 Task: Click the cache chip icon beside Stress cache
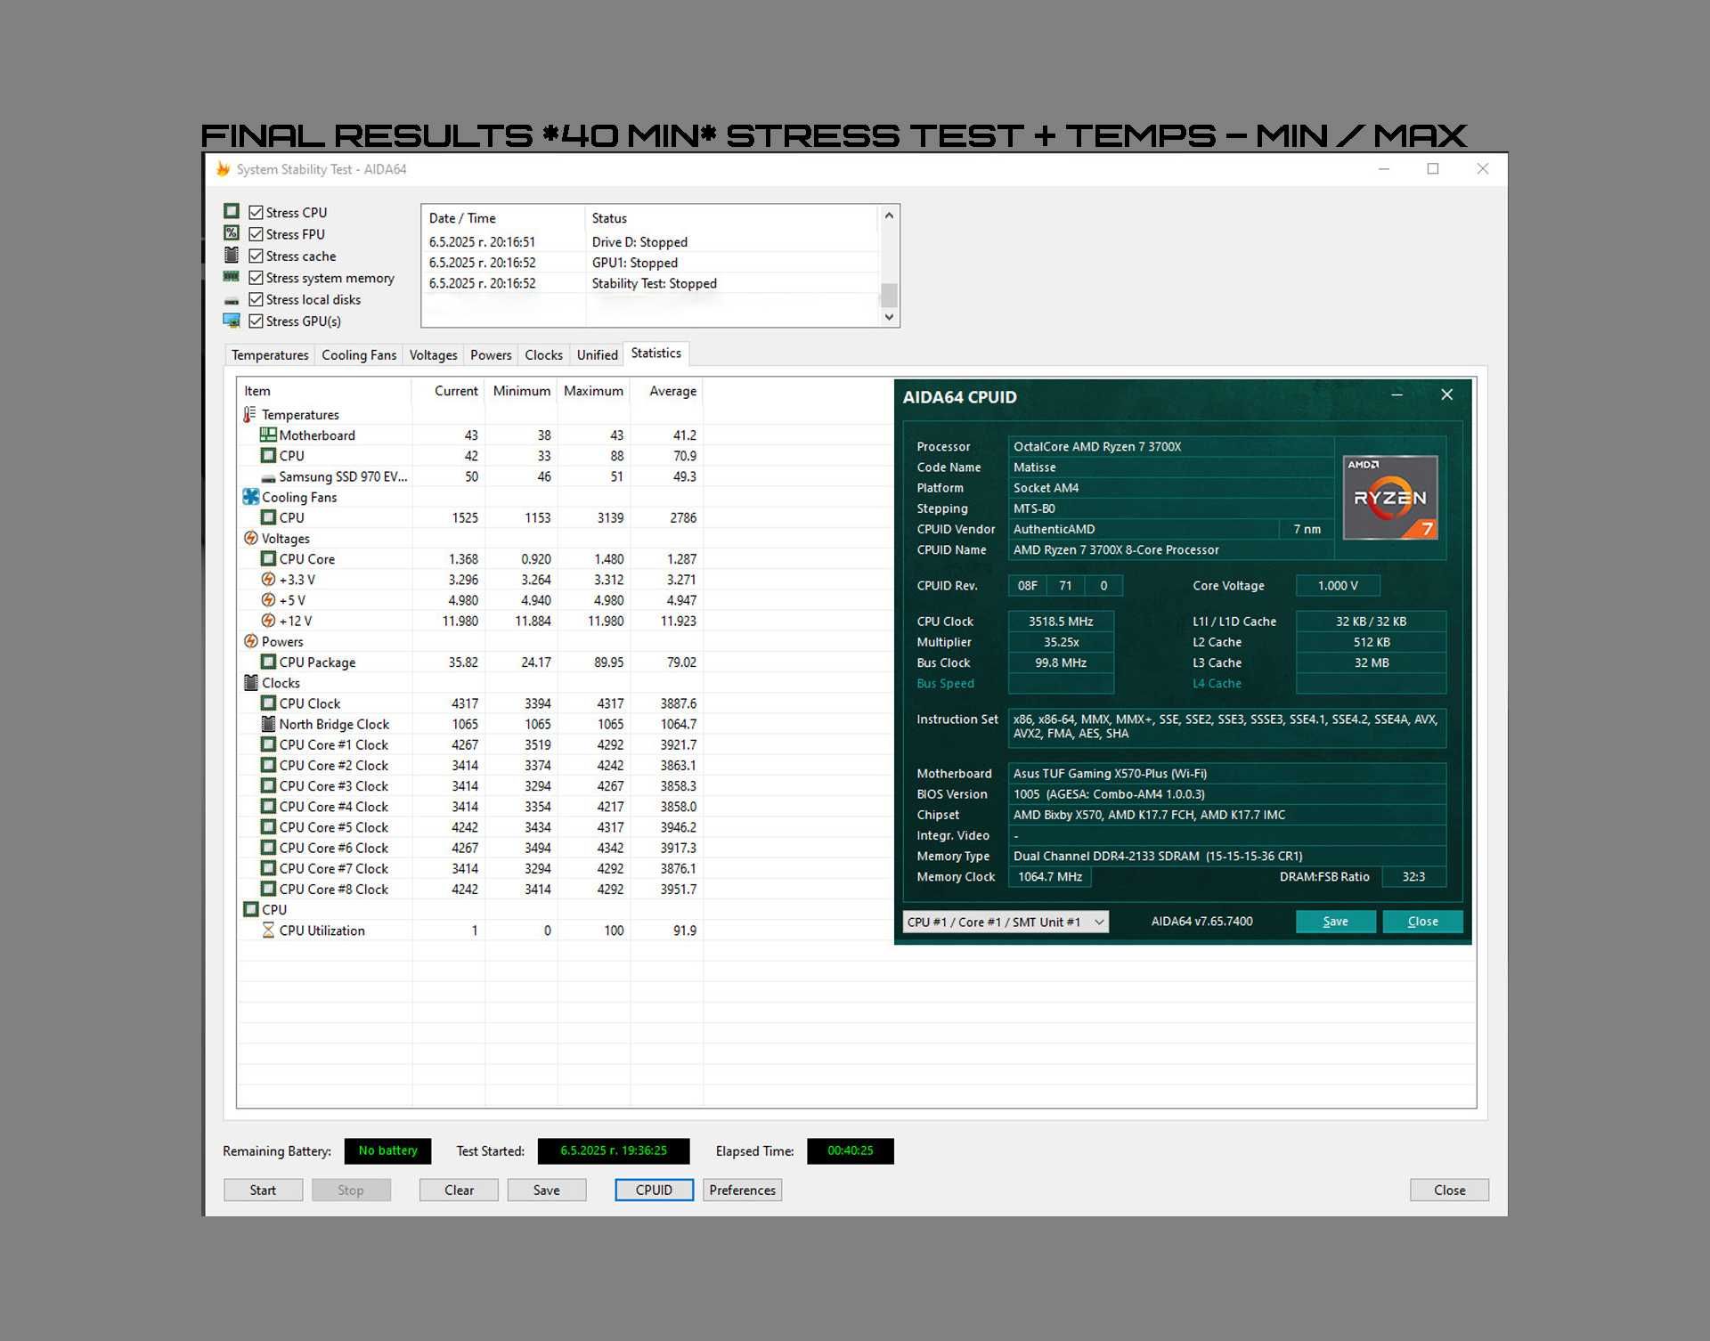click(232, 256)
